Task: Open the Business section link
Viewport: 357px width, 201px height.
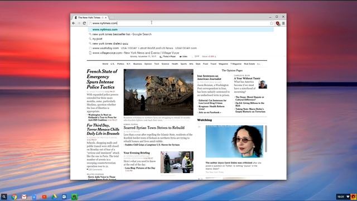Action: click(138, 64)
